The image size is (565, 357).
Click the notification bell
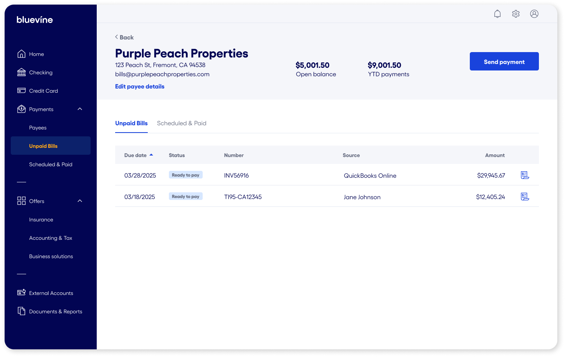tap(497, 13)
